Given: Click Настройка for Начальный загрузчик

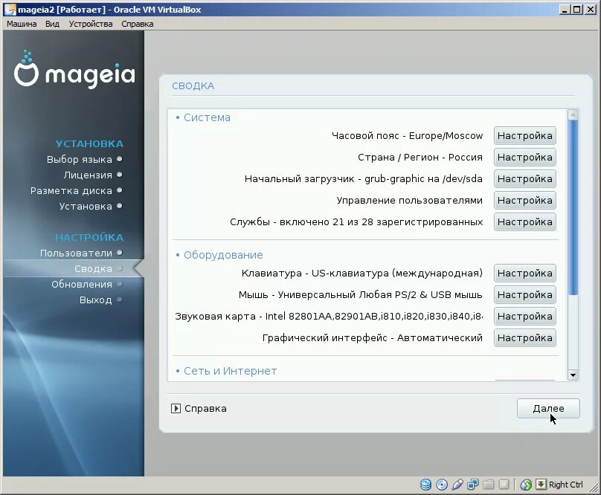Looking at the screenshot, I should (x=524, y=178).
